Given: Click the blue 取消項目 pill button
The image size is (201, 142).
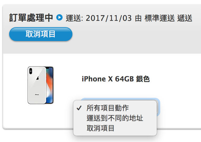Looking at the screenshot, I should pos(41,34).
